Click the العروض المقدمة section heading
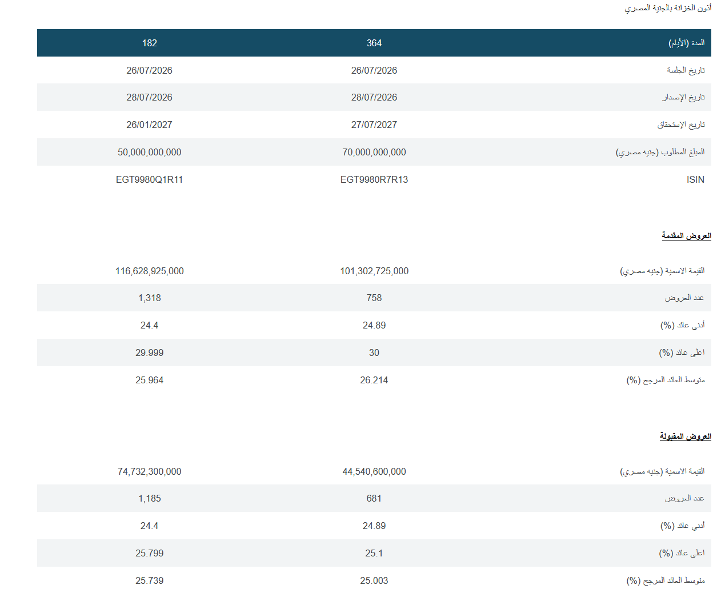Screen dimensions: 713x613 coord(686,235)
